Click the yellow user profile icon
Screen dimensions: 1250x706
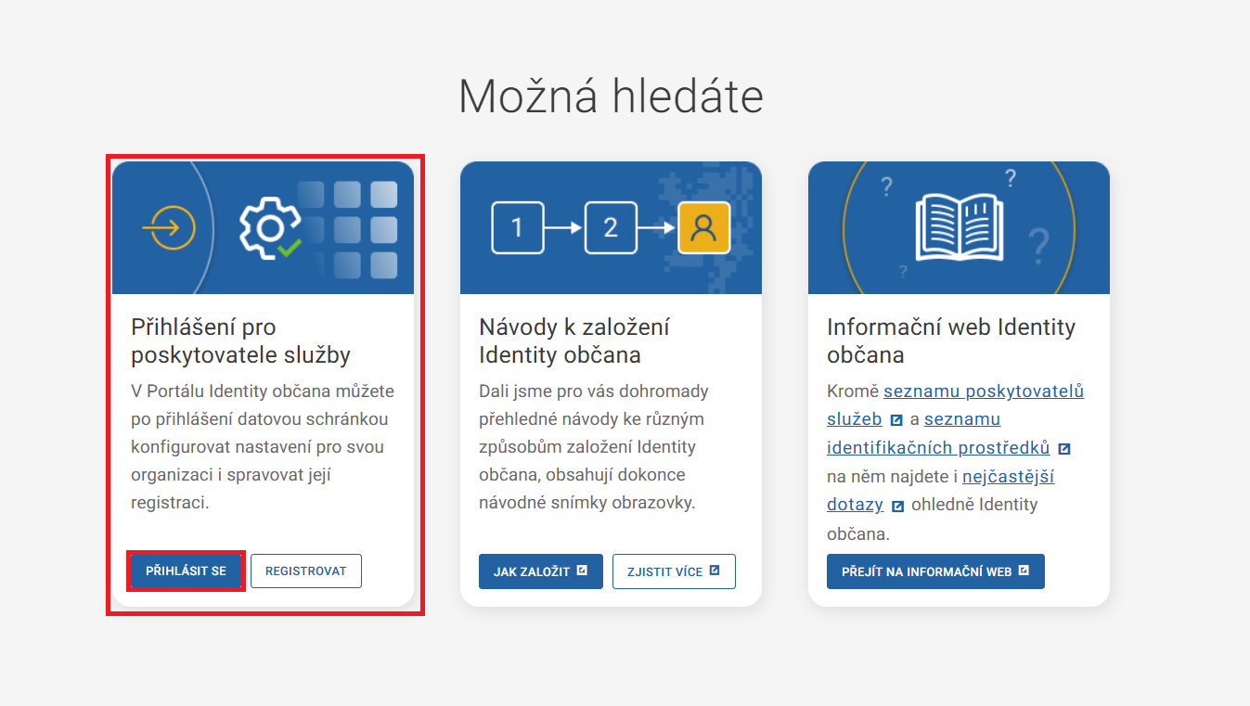coord(703,227)
